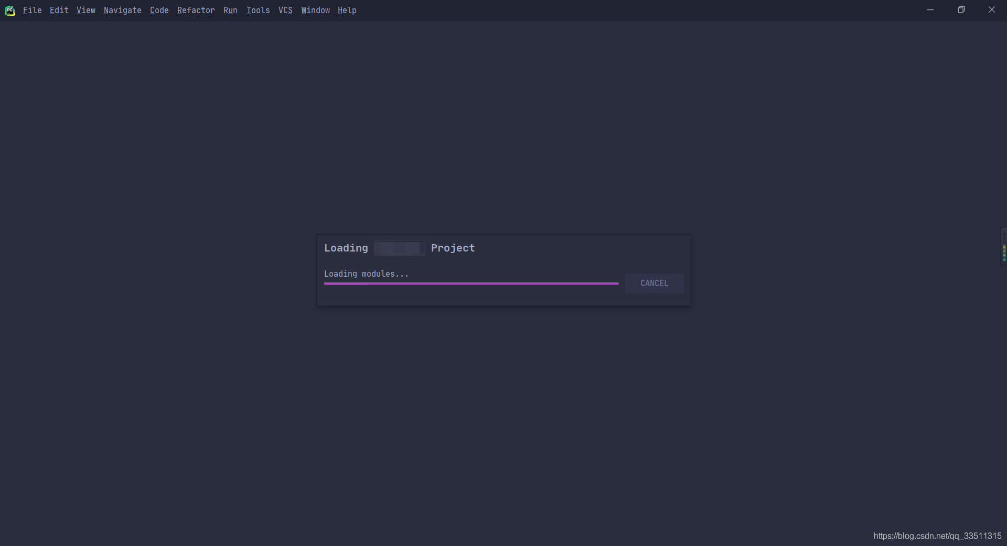Open the Edit menu
The height and width of the screenshot is (546, 1007).
(59, 10)
